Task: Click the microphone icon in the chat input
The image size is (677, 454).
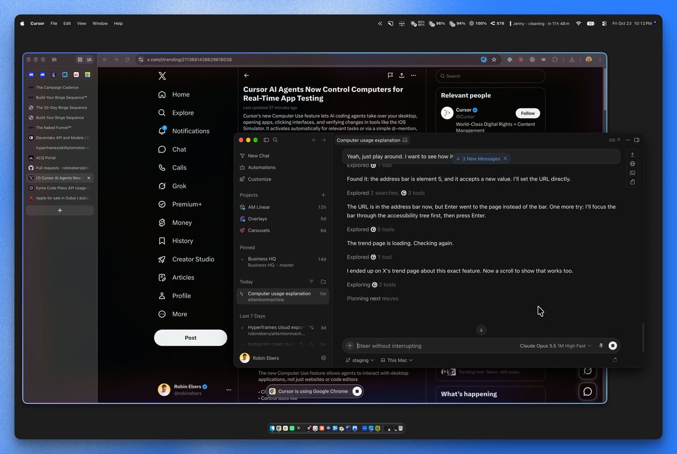Action: [601, 346]
